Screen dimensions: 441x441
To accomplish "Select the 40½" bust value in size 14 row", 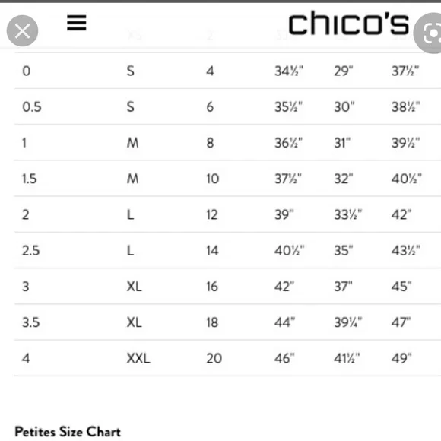I will pos(290,251).
